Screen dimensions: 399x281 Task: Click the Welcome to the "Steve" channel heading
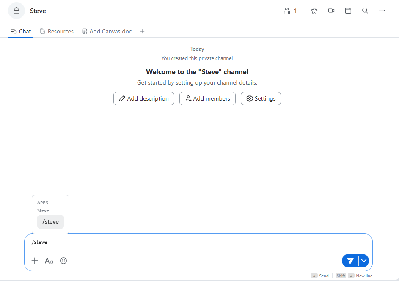197,72
